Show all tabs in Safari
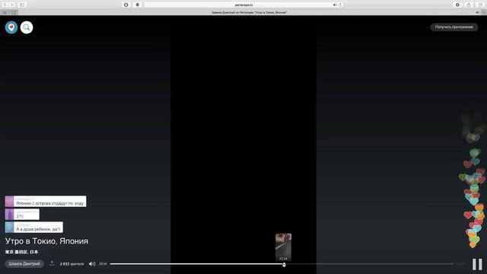Image resolution: width=487 pixels, height=274 pixels. point(480,5)
